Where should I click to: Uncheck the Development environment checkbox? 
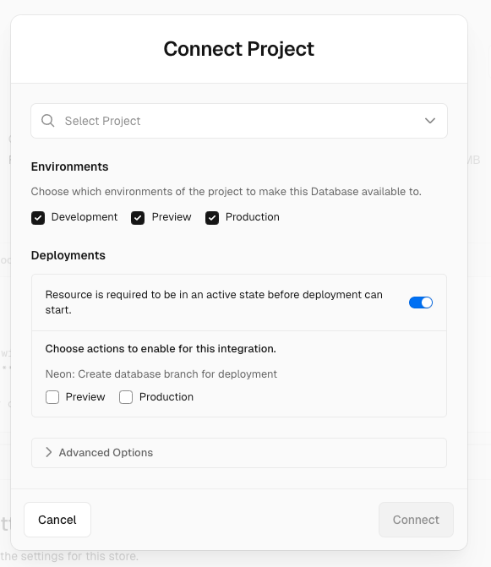[x=38, y=218]
